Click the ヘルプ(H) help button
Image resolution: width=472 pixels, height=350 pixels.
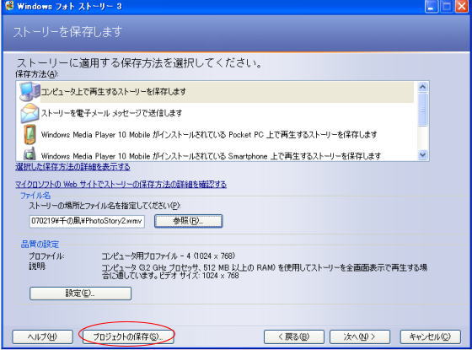coord(42,337)
